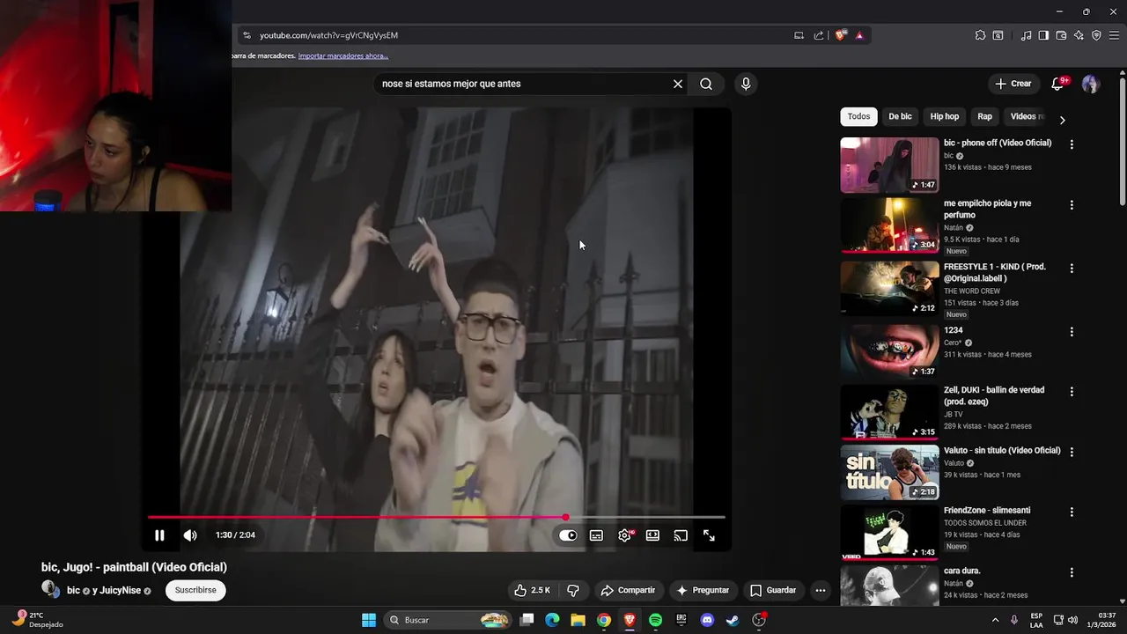Open Brave Wallet icon
The image size is (1127, 634).
(x=1061, y=35)
